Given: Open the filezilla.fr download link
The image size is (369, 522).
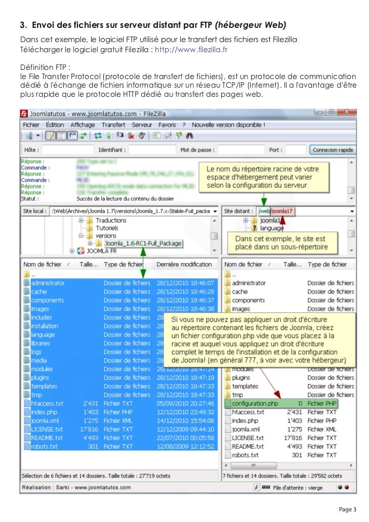Looking at the screenshot, I should pos(191,50).
